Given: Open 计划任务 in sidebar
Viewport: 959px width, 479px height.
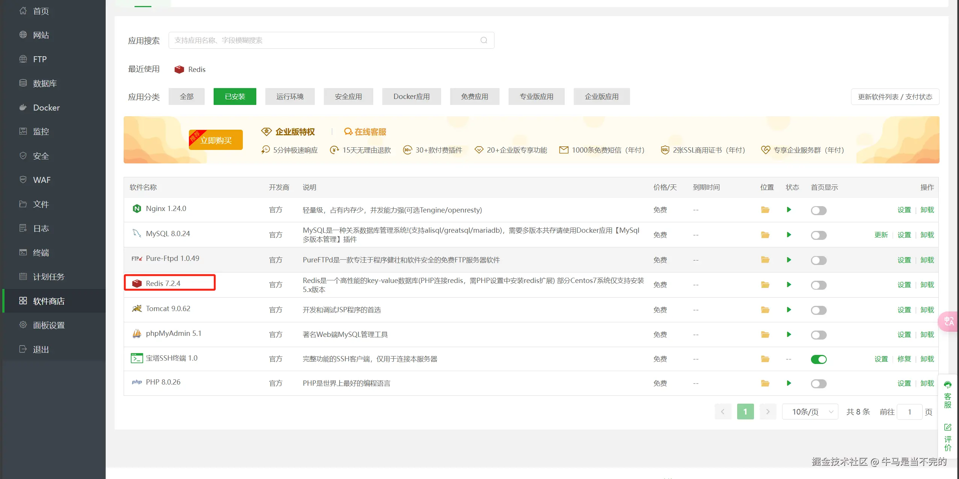Looking at the screenshot, I should (x=54, y=277).
